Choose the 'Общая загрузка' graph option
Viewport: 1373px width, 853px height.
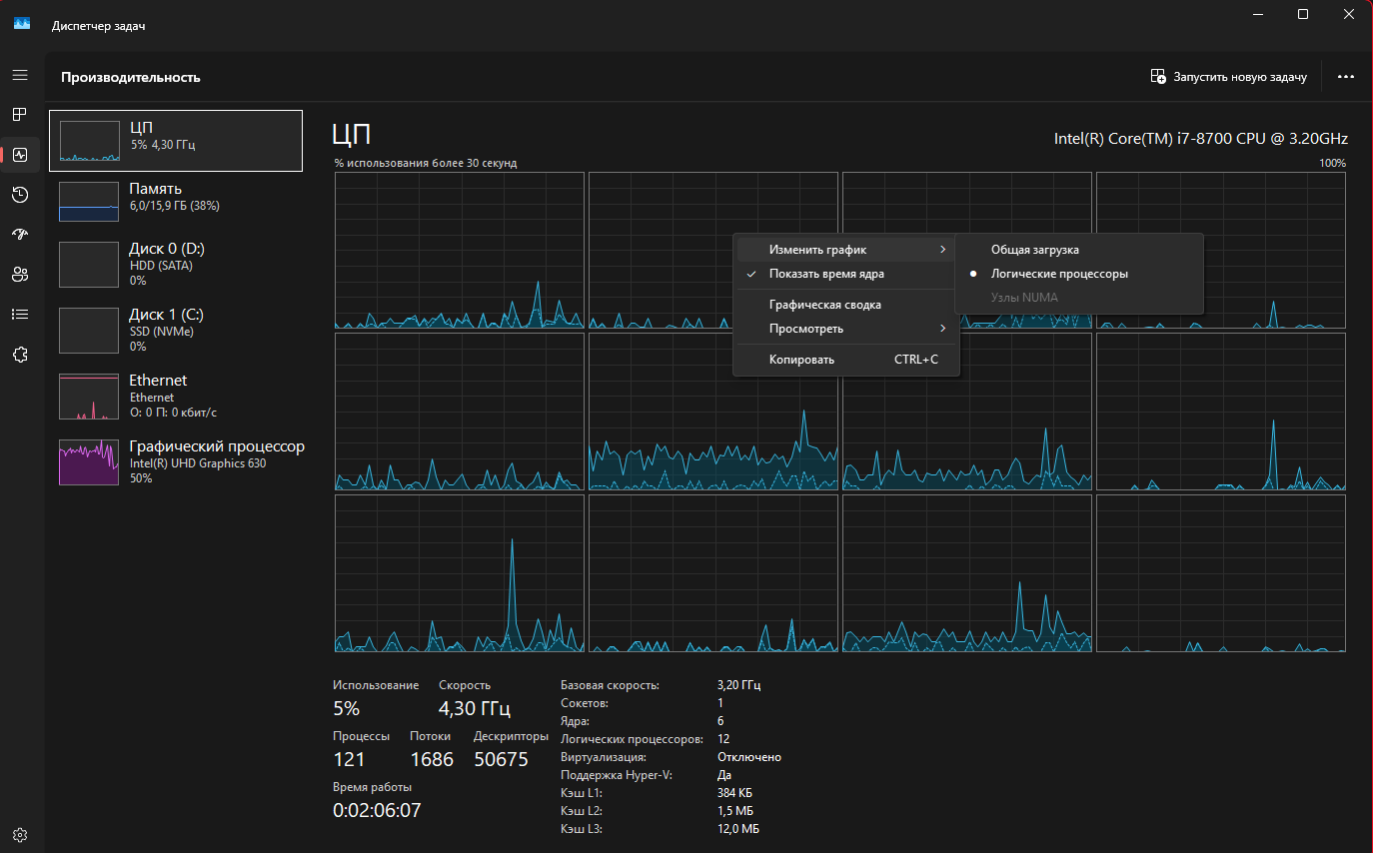pos(1034,250)
